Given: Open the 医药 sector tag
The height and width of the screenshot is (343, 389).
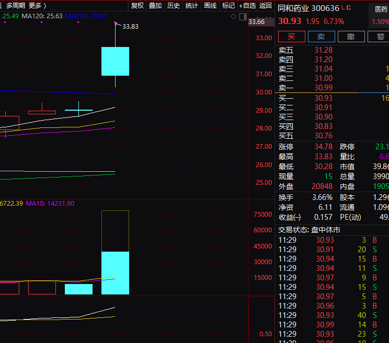Looking at the screenshot, I should pyautogui.click(x=381, y=9).
